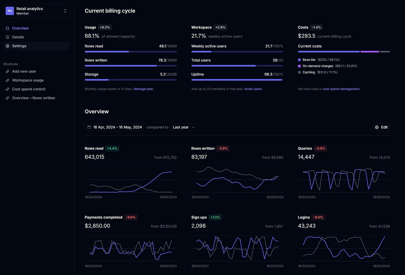Select Overview – Rows written shortcut
Image resolution: width=405 pixels, height=275 pixels.
[33, 98]
